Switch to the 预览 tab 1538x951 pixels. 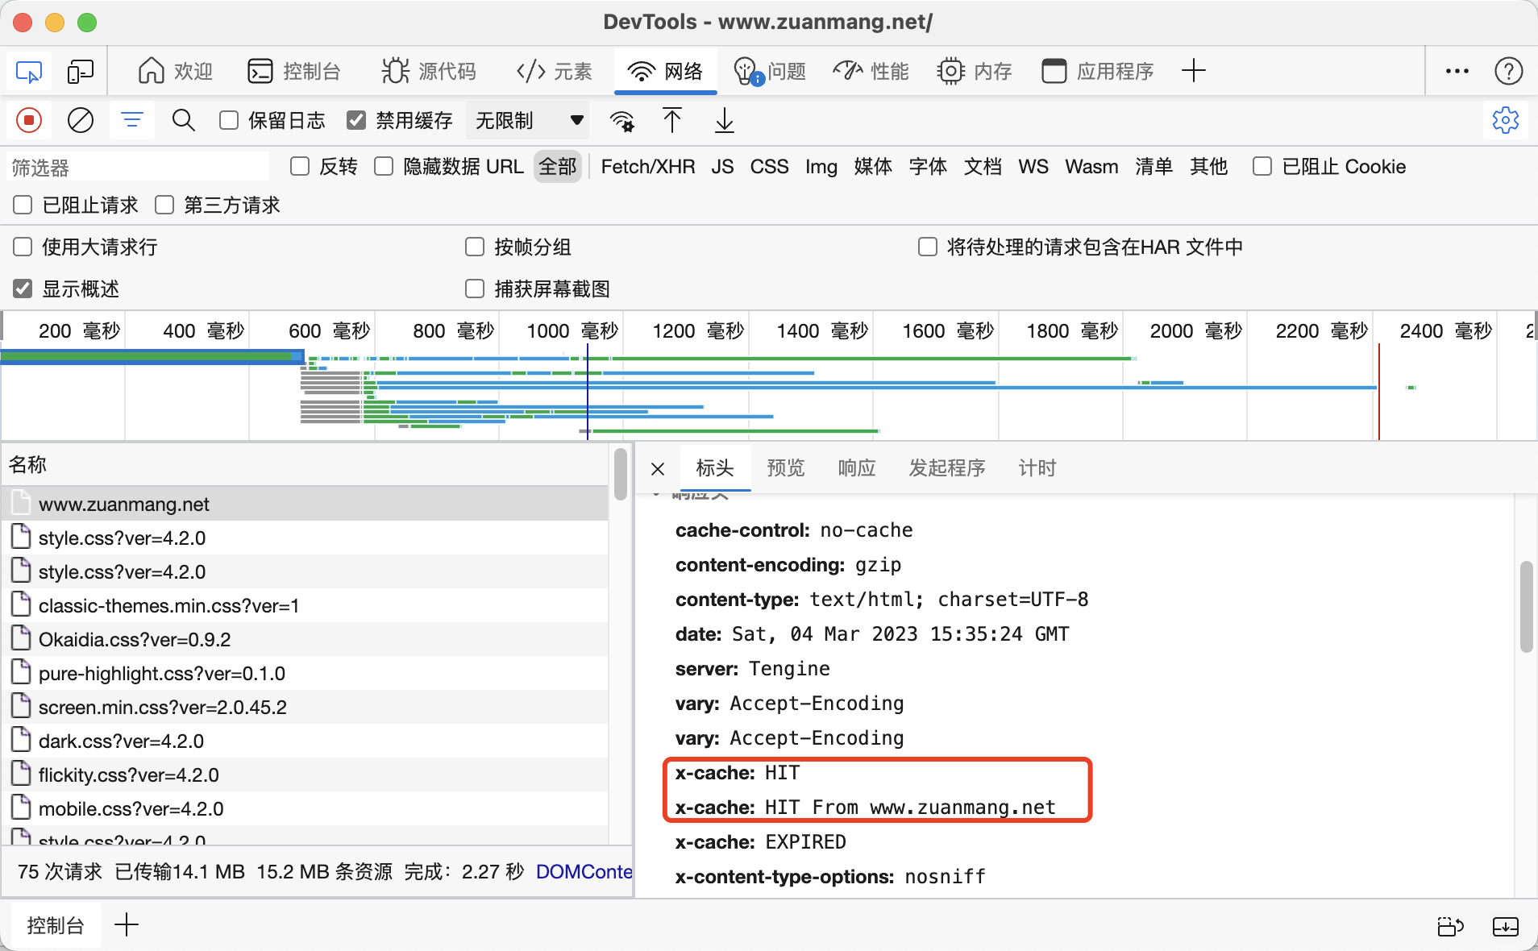coord(786,467)
